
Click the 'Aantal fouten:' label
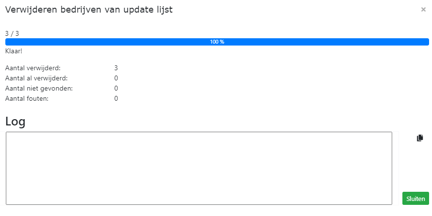click(x=27, y=98)
